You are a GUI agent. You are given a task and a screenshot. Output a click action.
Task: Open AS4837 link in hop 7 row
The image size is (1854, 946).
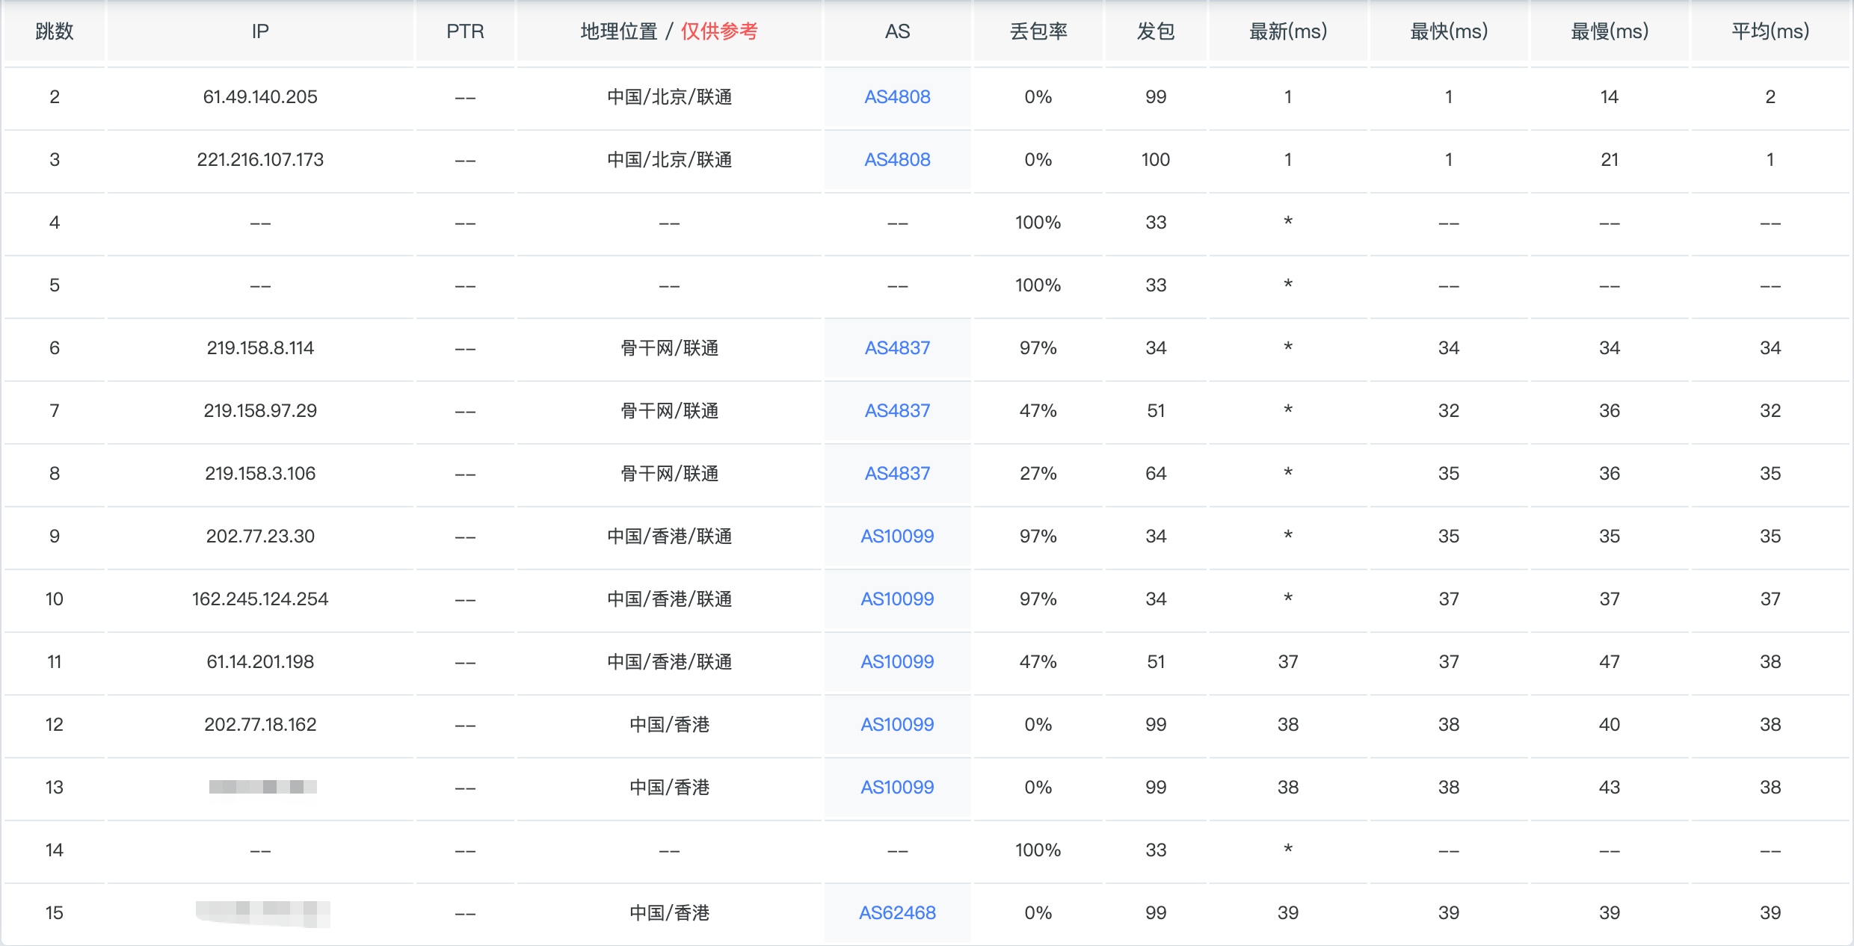pyautogui.click(x=897, y=411)
